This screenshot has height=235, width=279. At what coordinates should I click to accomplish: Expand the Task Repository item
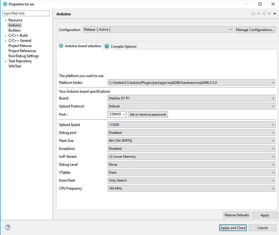tap(6, 61)
